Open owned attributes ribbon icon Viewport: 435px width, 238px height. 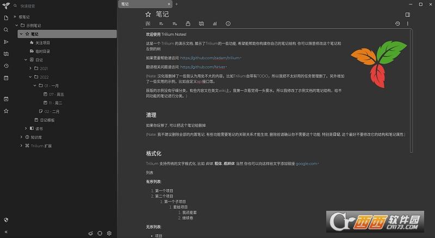(x=161, y=23)
